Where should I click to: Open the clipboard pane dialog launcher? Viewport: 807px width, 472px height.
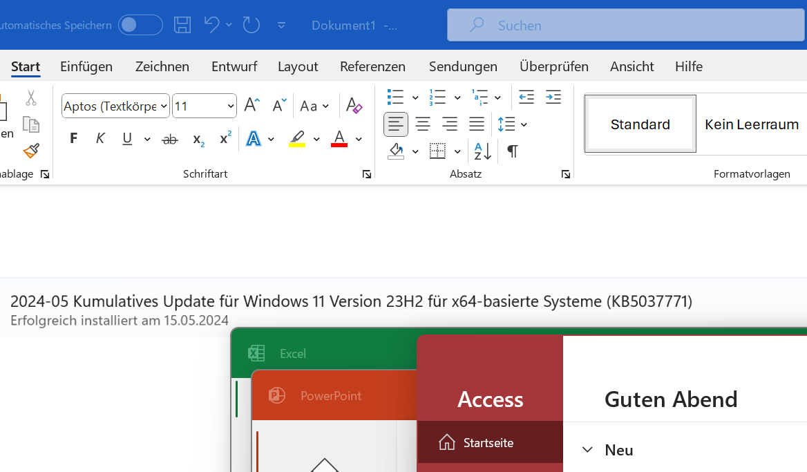coord(45,174)
